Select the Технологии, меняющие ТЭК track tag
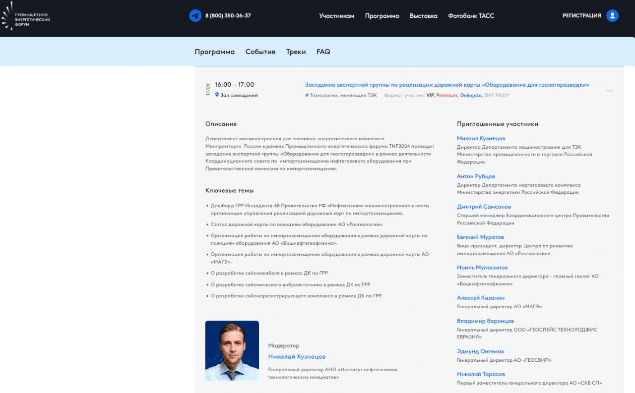 341,95
